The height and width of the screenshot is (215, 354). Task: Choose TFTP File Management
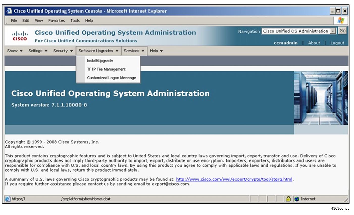tap(106, 69)
